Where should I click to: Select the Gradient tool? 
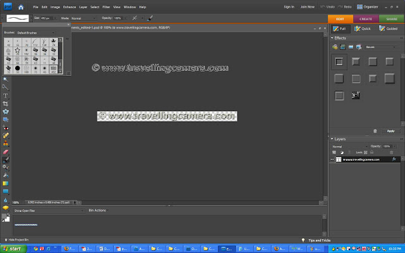click(x=6, y=183)
